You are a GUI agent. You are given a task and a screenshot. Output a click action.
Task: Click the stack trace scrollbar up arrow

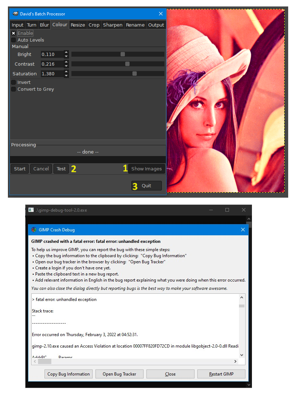point(242,297)
